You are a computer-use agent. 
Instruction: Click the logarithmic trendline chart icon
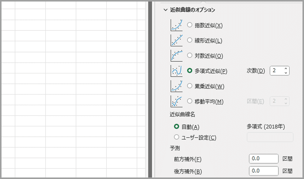(177, 56)
